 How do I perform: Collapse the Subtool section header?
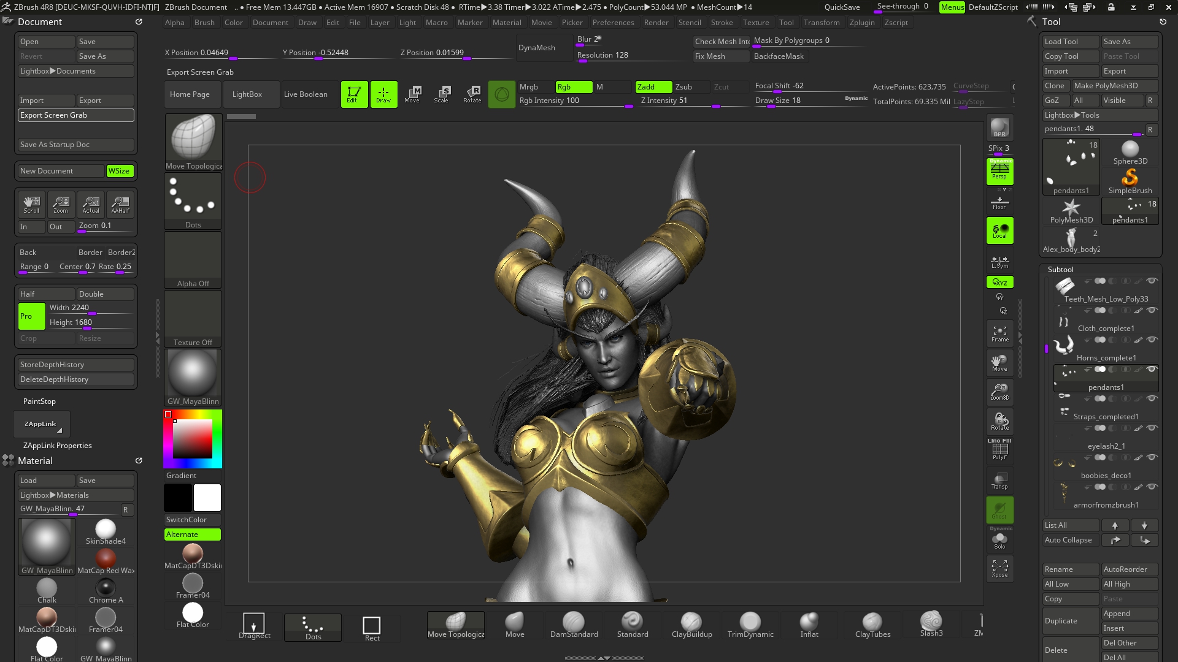(x=1060, y=270)
